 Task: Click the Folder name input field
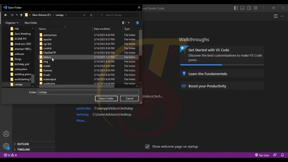[x=88, y=92]
